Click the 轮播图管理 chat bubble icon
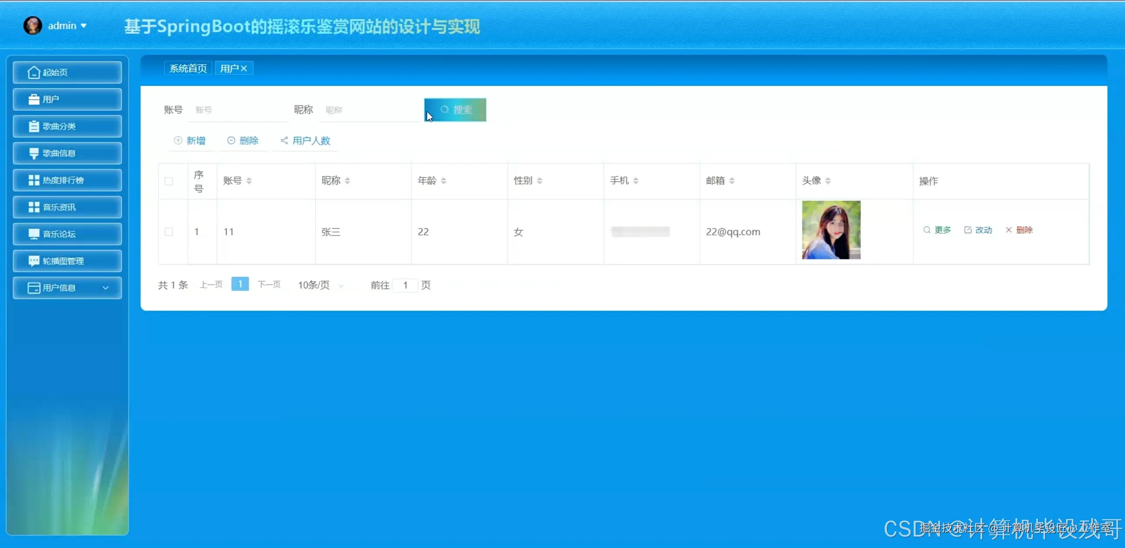The image size is (1125, 548). pyautogui.click(x=33, y=261)
